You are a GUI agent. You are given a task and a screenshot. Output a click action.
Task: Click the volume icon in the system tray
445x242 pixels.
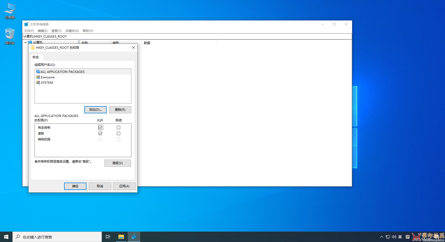click(394, 237)
